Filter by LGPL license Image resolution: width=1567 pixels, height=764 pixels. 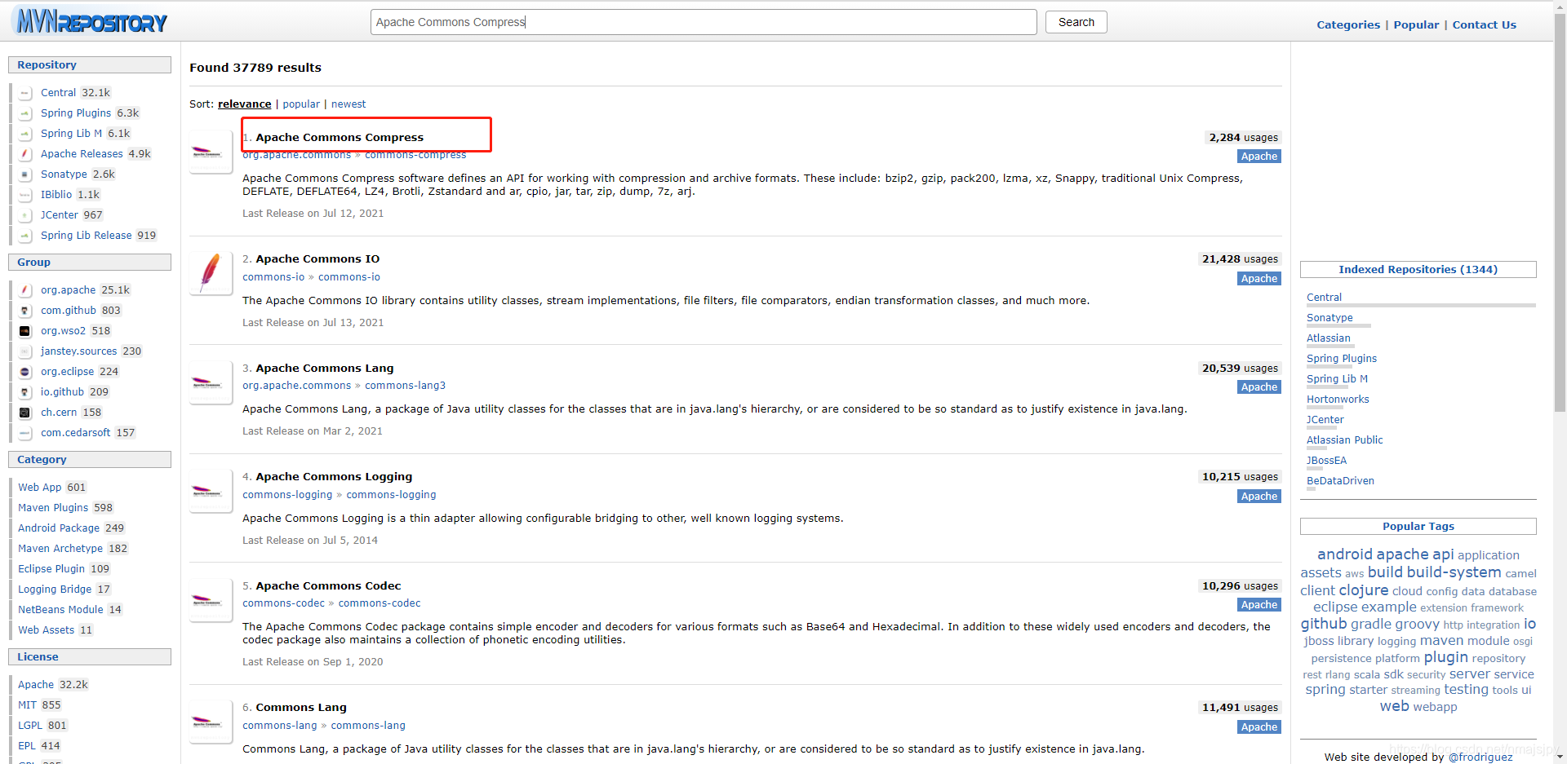(42, 726)
